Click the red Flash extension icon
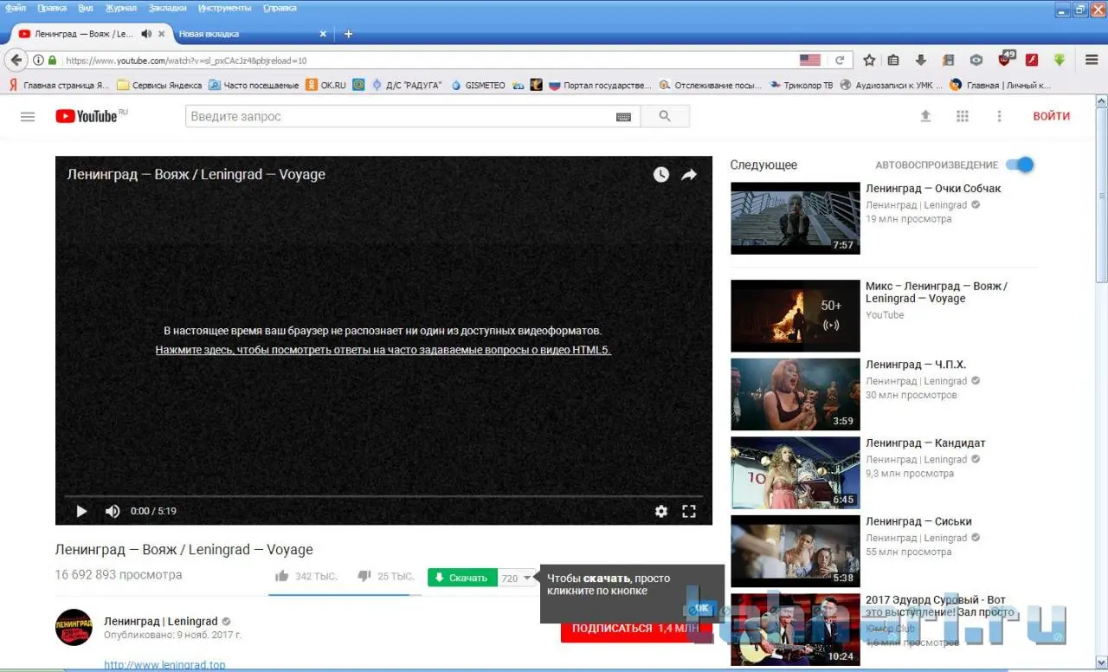This screenshot has width=1108, height=672. [1032, 61]
